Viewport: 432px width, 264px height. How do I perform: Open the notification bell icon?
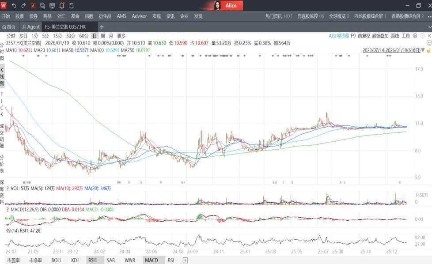[62, 6]
